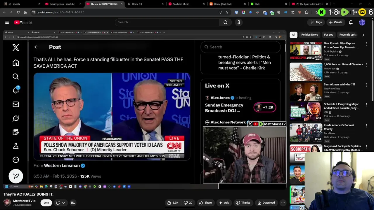Image resolution: width=374 pixels, height=210 pixels.
Task: Click the Ask button
Action: 224,203
